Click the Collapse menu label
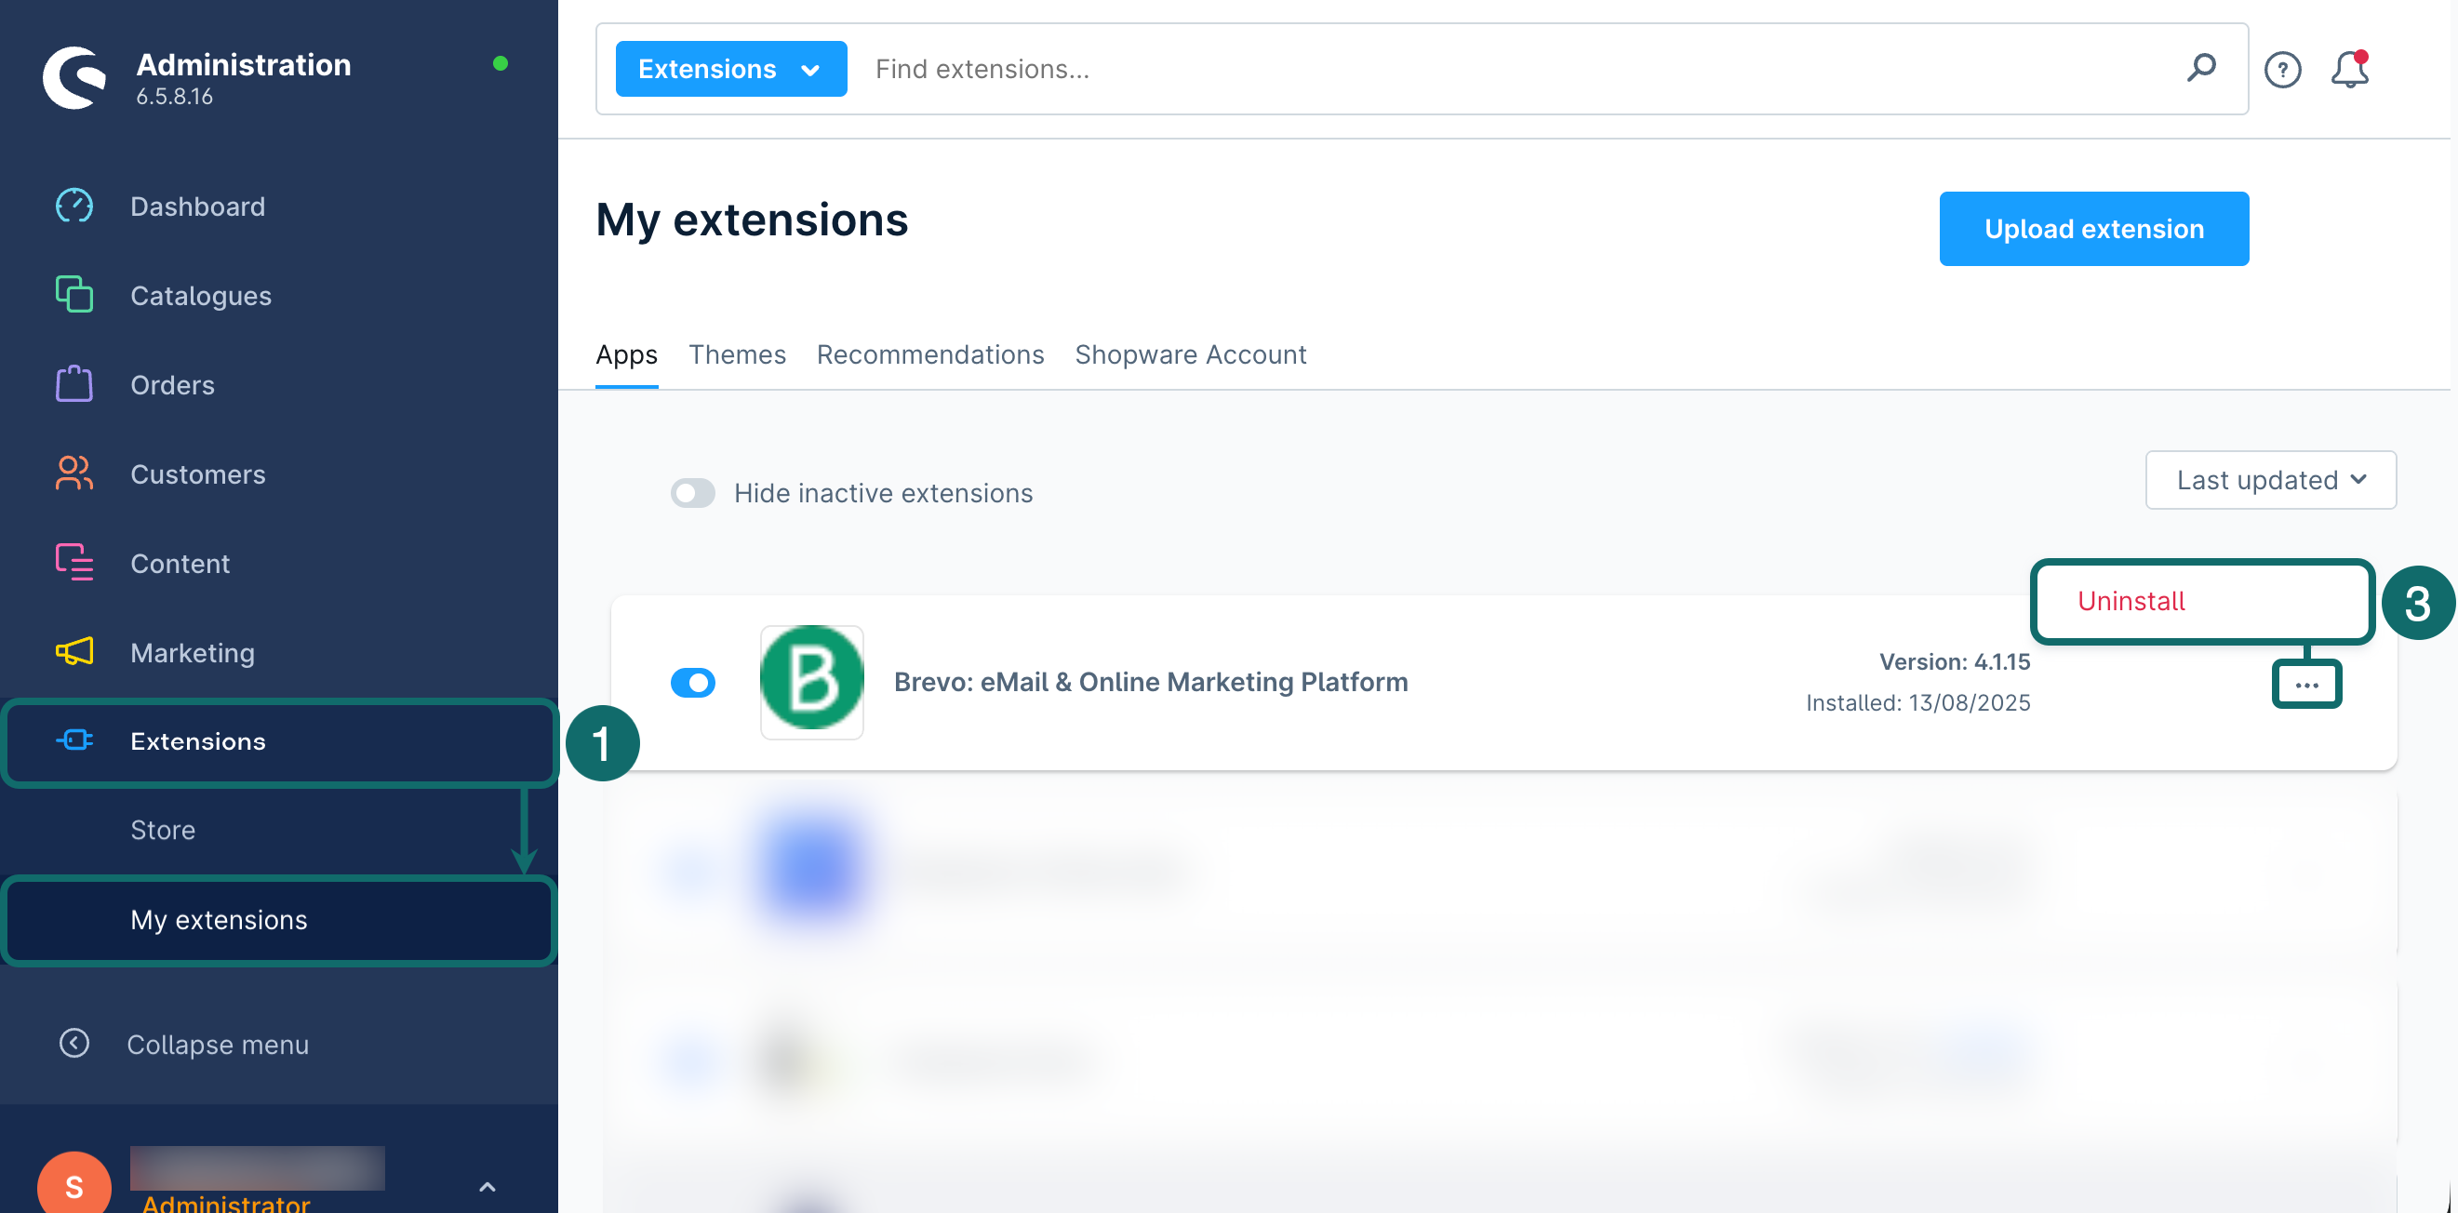2458x1213 pixels. pyautogui.click(x=218, y=1044)
